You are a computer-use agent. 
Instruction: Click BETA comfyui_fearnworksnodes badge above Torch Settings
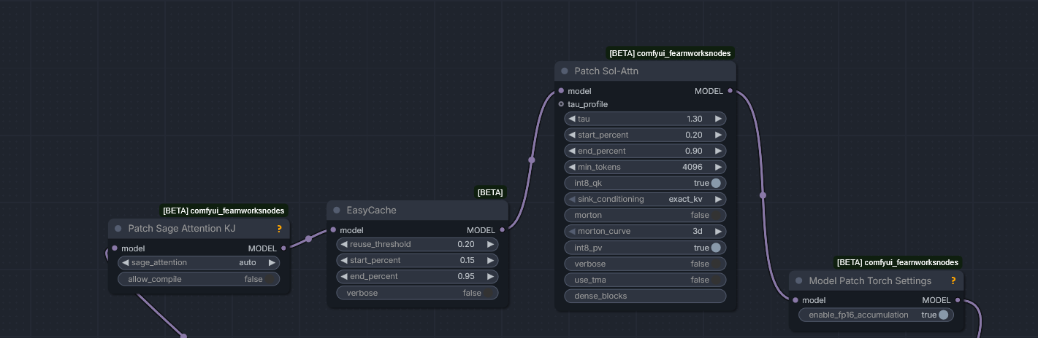[x=898, y=262]
